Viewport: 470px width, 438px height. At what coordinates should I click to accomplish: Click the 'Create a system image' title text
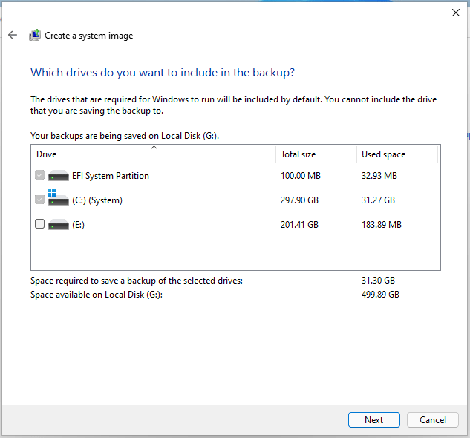[88, 36]
